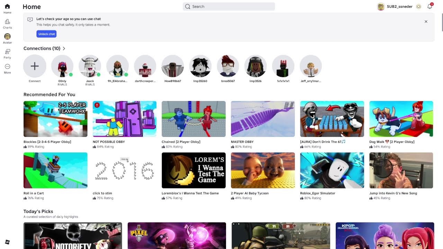This screenshot has width=443, height=249.
Task: Open Roblox_Egor Simulator thumbnail
Action: point(332,170)
